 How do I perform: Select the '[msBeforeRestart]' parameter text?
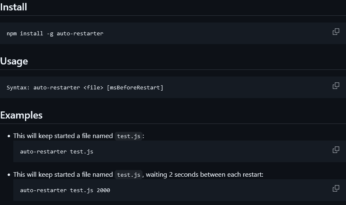pos(135,87)
